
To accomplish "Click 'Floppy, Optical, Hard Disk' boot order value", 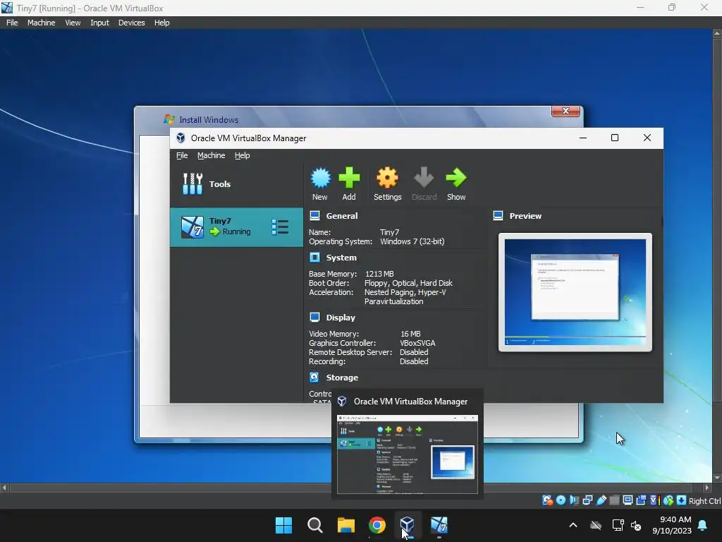I will (408, 283).
